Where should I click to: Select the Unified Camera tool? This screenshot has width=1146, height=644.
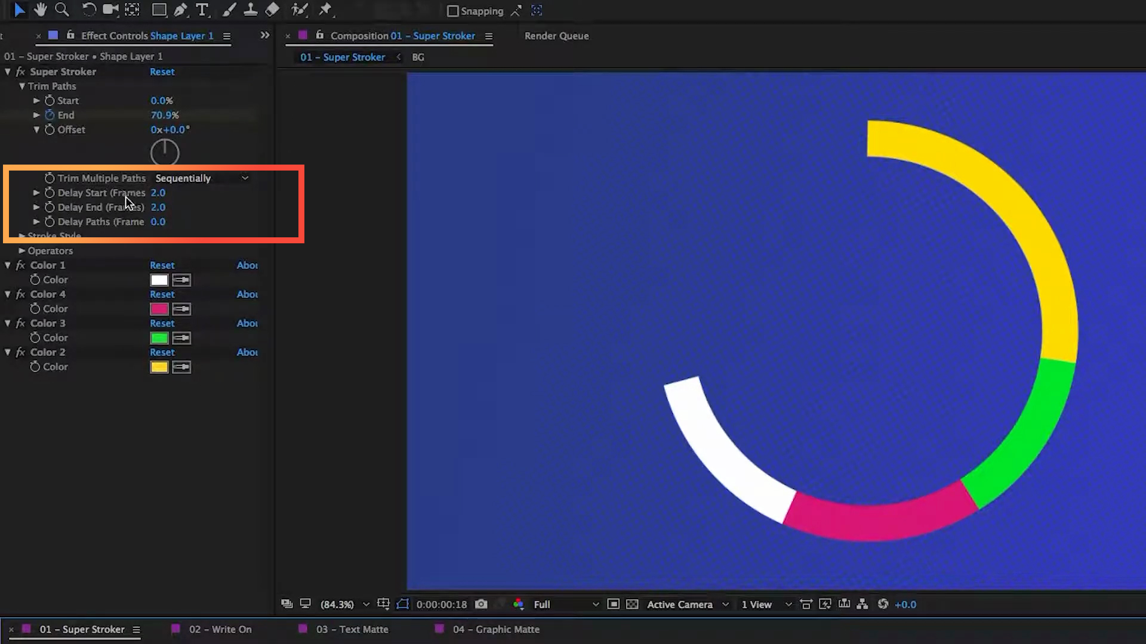pyautogui.click(x=110, y=10)
